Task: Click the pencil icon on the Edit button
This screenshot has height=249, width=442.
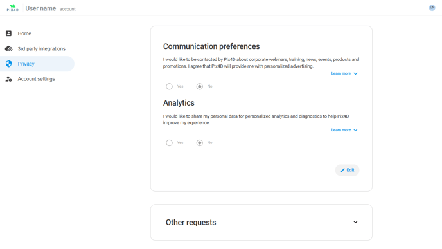Action: pyautogui.click(x=343, y=170)
